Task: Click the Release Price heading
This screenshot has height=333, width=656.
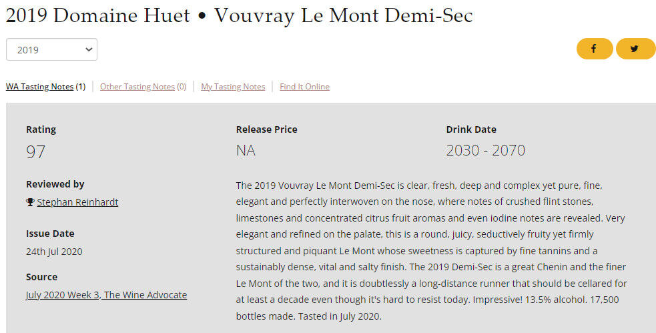Action: (266, 129)
